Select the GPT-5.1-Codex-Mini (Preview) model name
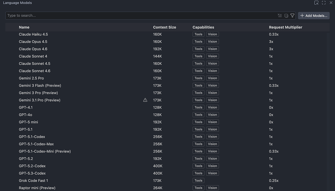335x191 pixels. [44, 151]
